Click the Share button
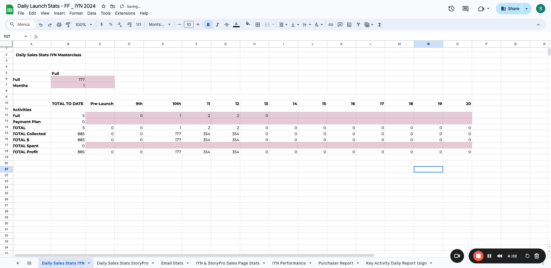 pos(510,9)
